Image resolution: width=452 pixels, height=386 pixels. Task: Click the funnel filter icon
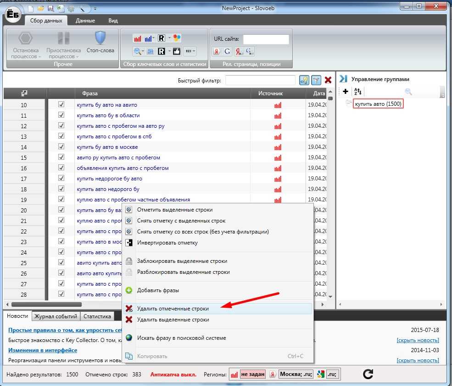(316, 80)
